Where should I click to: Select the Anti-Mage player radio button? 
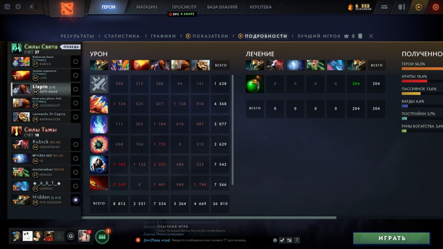(75, 89)
